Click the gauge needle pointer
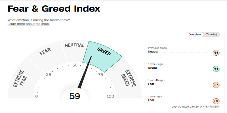This screenshot has height=113, width=227. 85,72
